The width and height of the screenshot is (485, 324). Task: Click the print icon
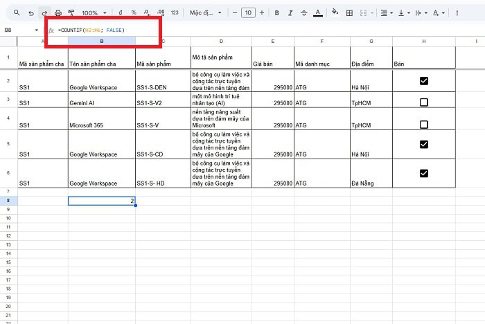[x=58, y=12]
